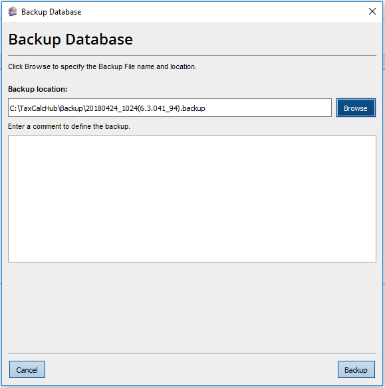
Task: Click the TaxCalc app icon in title bar
Action: 13,11
